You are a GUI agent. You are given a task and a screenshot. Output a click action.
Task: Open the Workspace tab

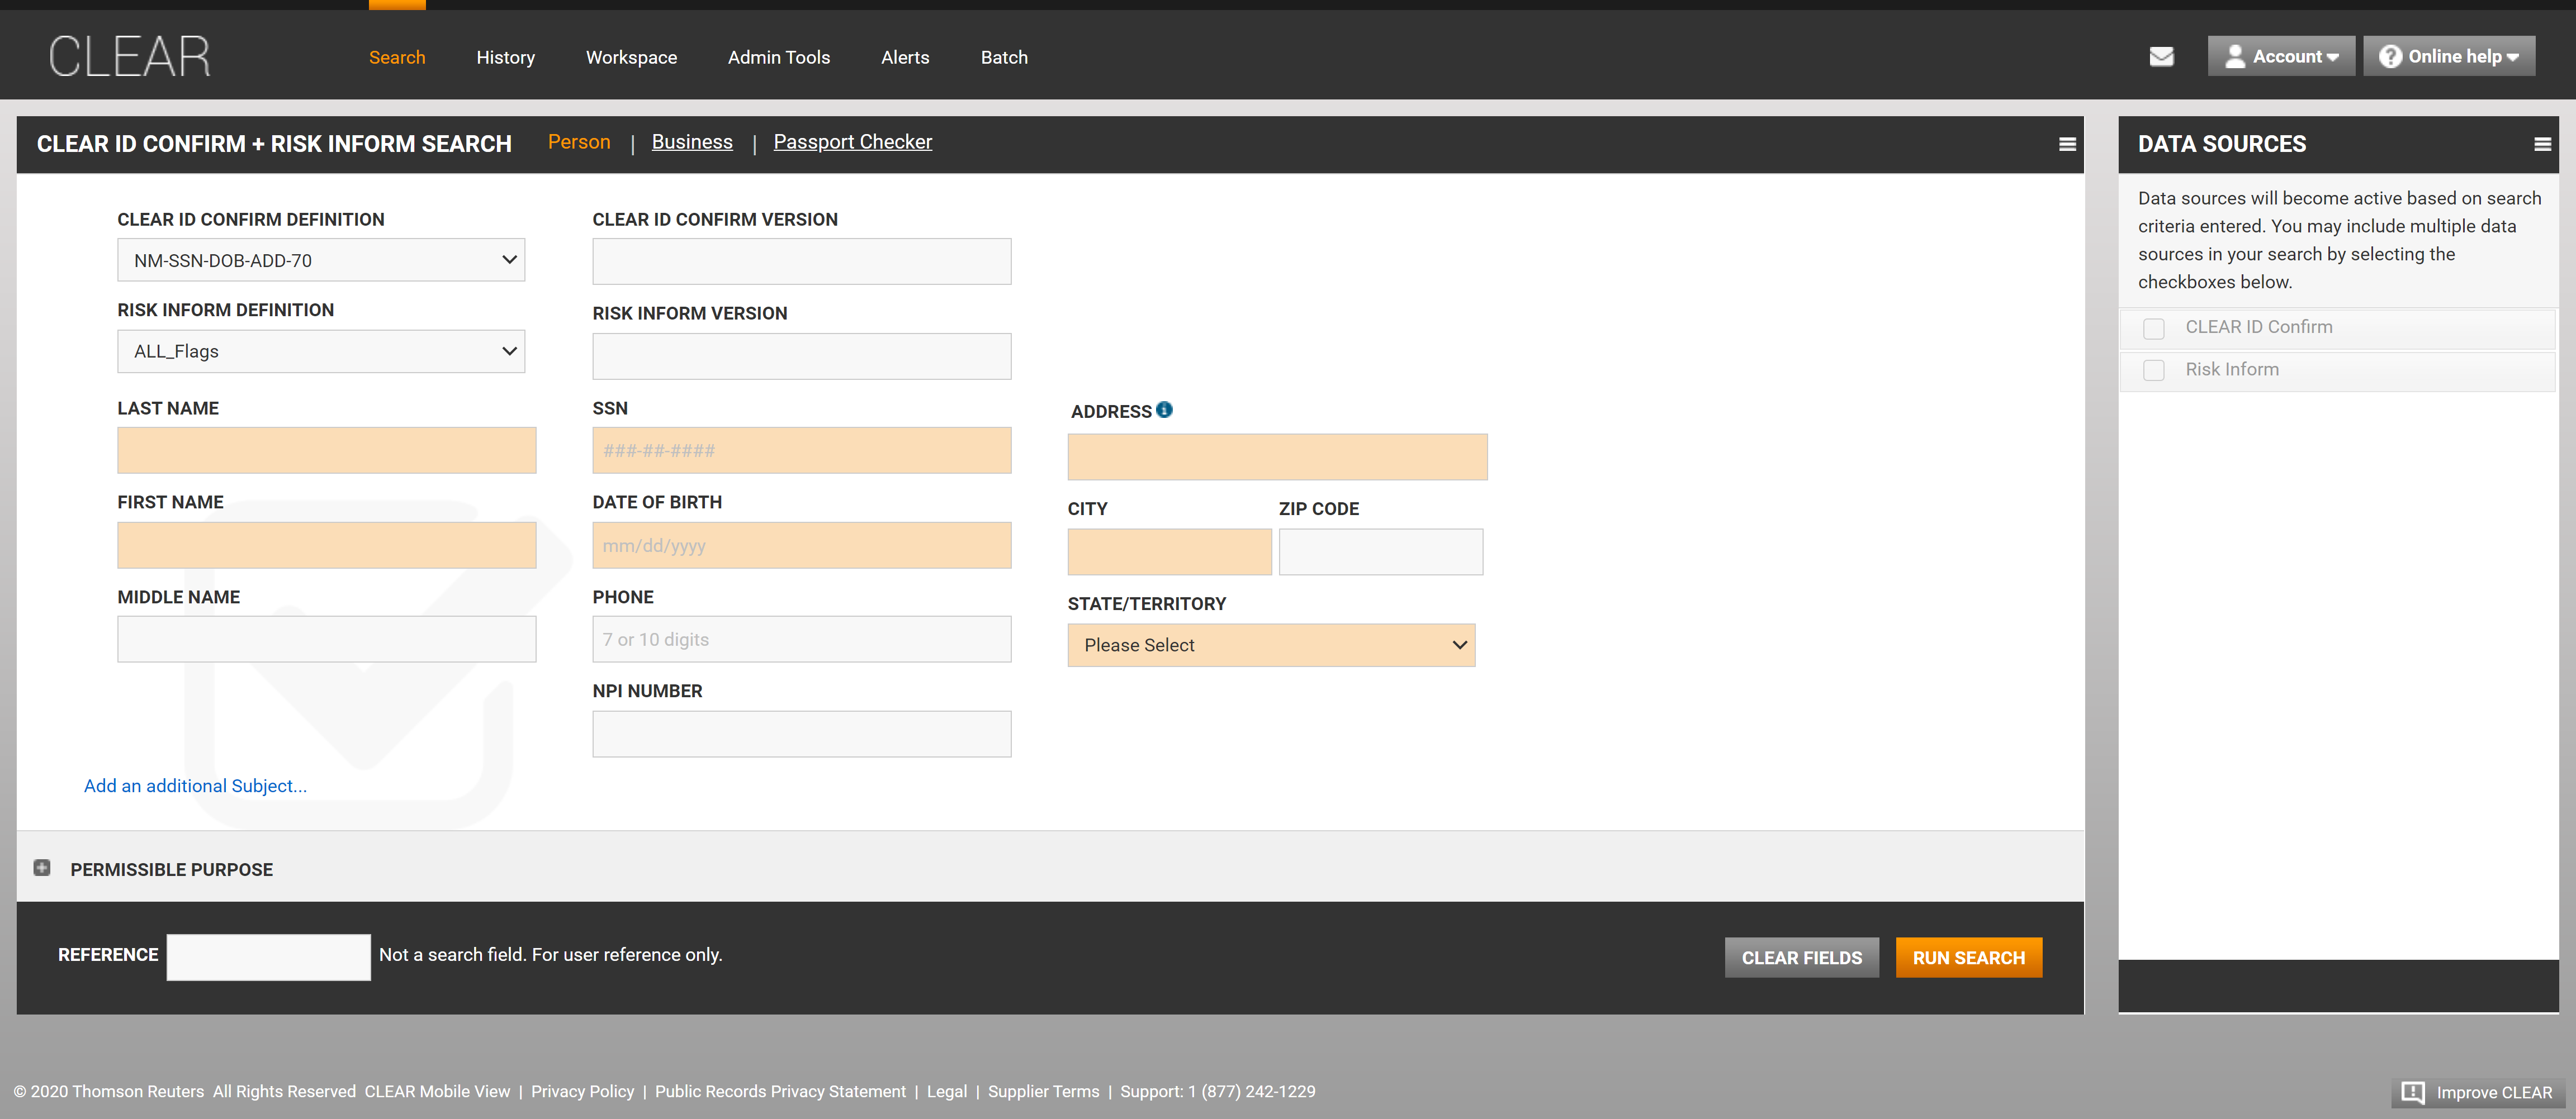tap(631, 57)
